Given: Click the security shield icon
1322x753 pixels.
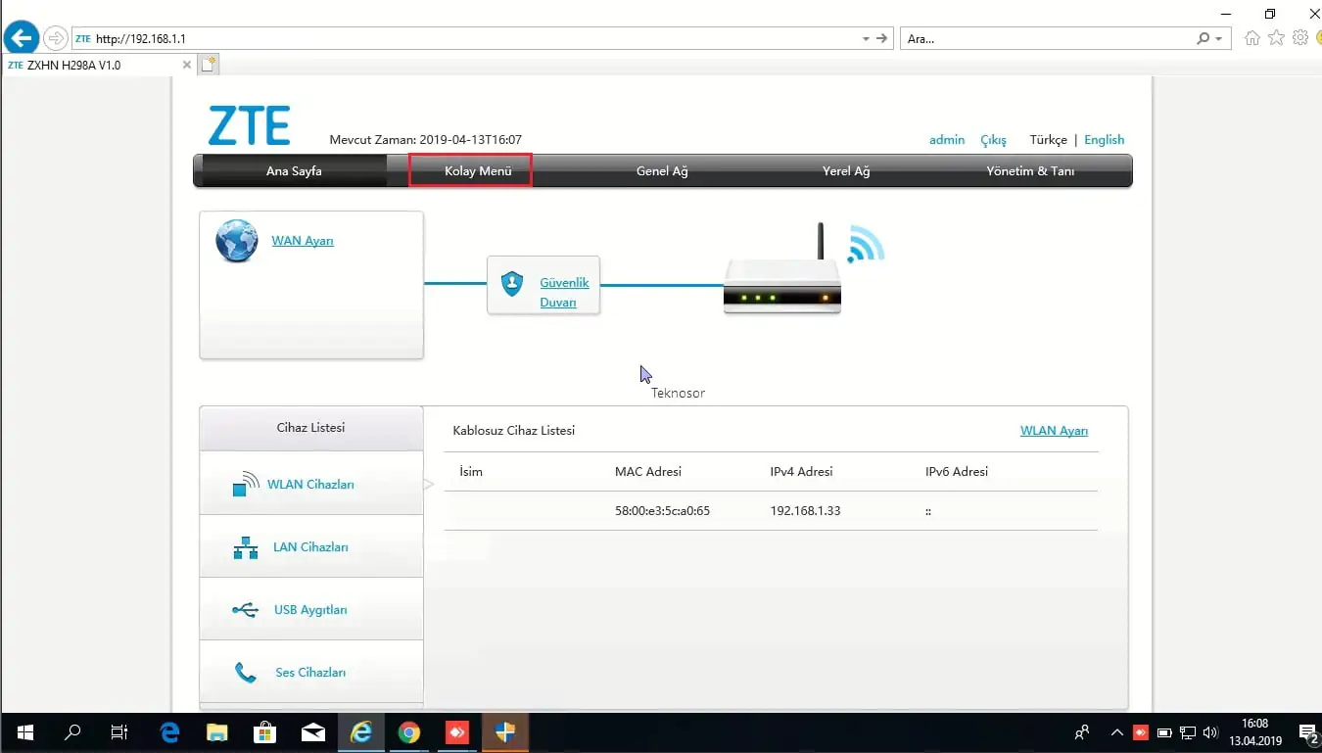Looking at the screenshot, I should pyautogui.click(x=512, y=284).
